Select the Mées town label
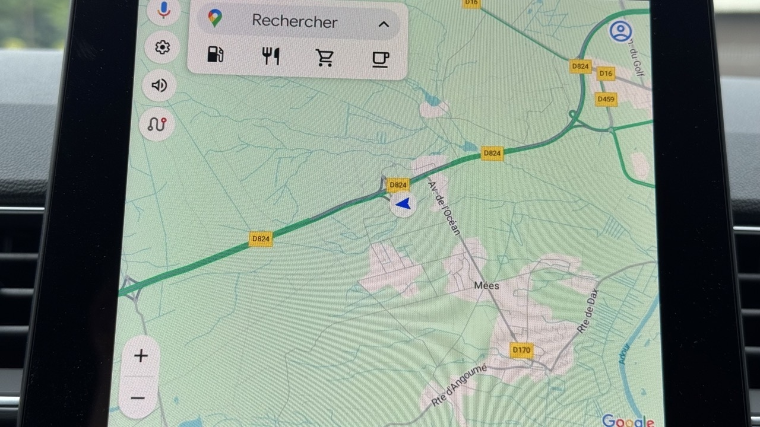Image resolution: width=760 pixels, height=427 pixels. (x=486, y=285)
